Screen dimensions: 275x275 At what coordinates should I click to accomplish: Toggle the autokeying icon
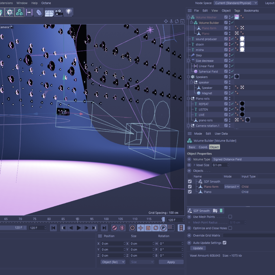tap(122, 228)
